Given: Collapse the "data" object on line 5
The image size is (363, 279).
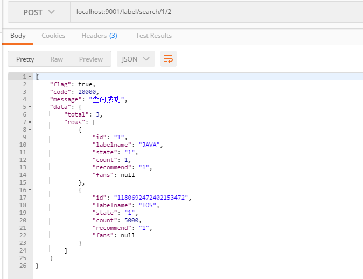Looking at the screenshot, I should click(30, 107).
